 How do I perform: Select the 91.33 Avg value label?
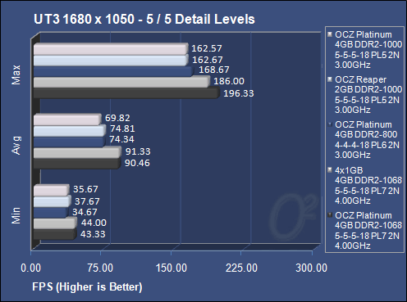point(138,151)
